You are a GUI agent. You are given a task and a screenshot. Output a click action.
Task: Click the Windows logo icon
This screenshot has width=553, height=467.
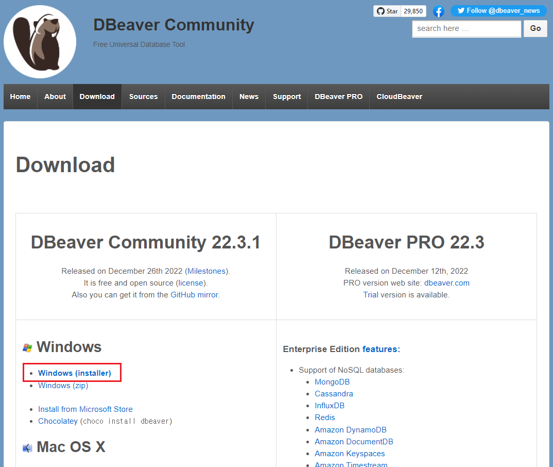(x=27, y=348)
